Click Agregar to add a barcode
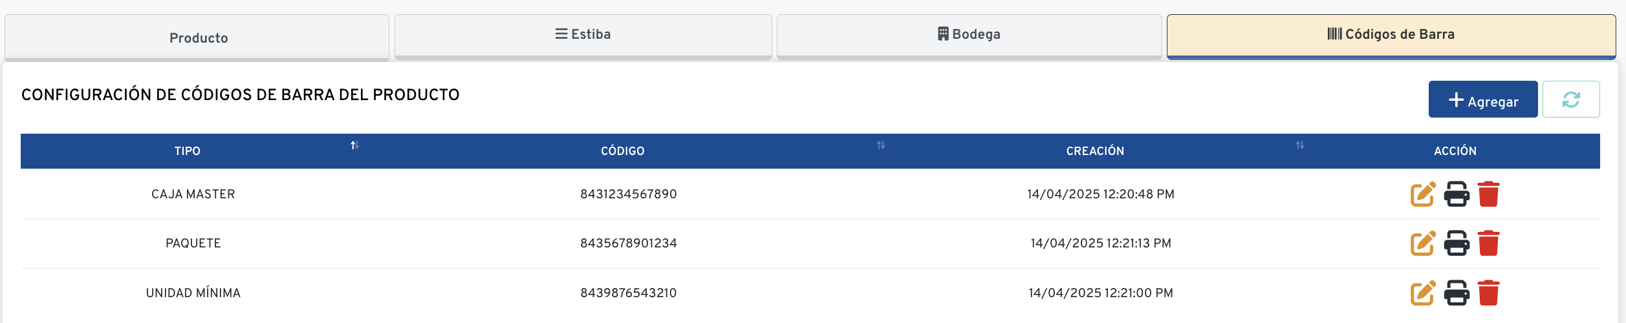Viewport: 1626px width, 323px height. click(1482, 99)
